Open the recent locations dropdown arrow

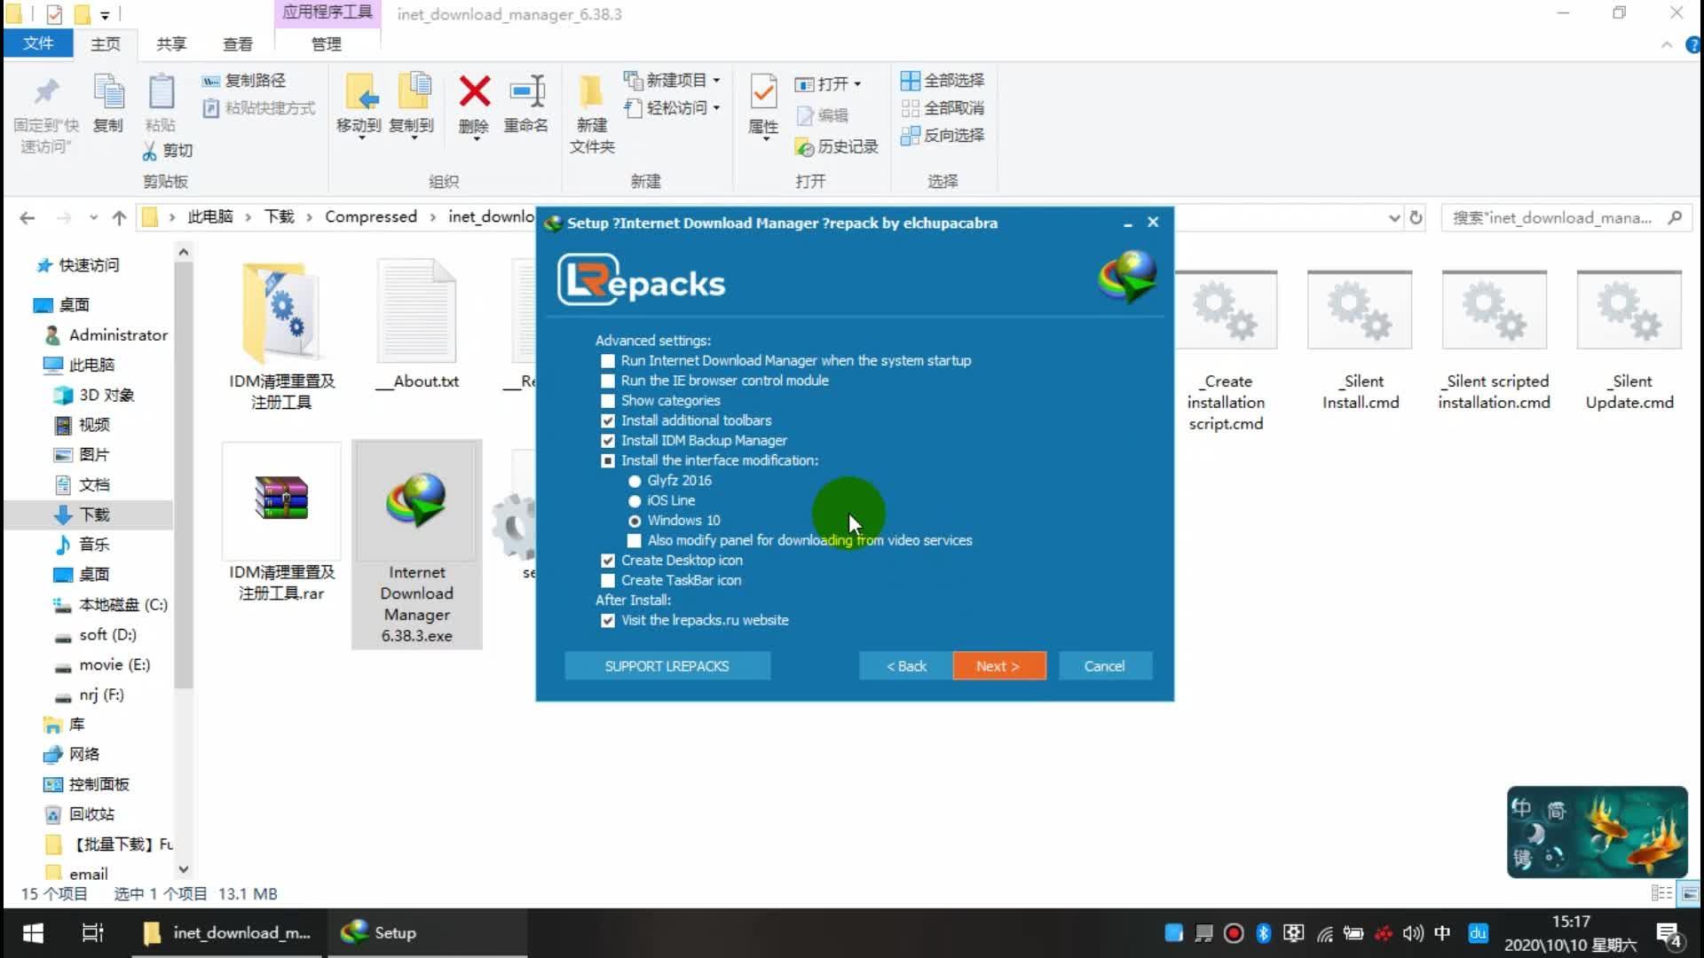pos(93,218)
